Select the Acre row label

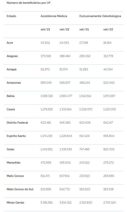coord(10,43)
